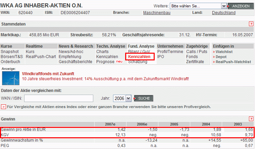This screenshot has height=149, width=255.
Task: Open Kennzahlen under Fund. Analyse
Action: (139, 57)
